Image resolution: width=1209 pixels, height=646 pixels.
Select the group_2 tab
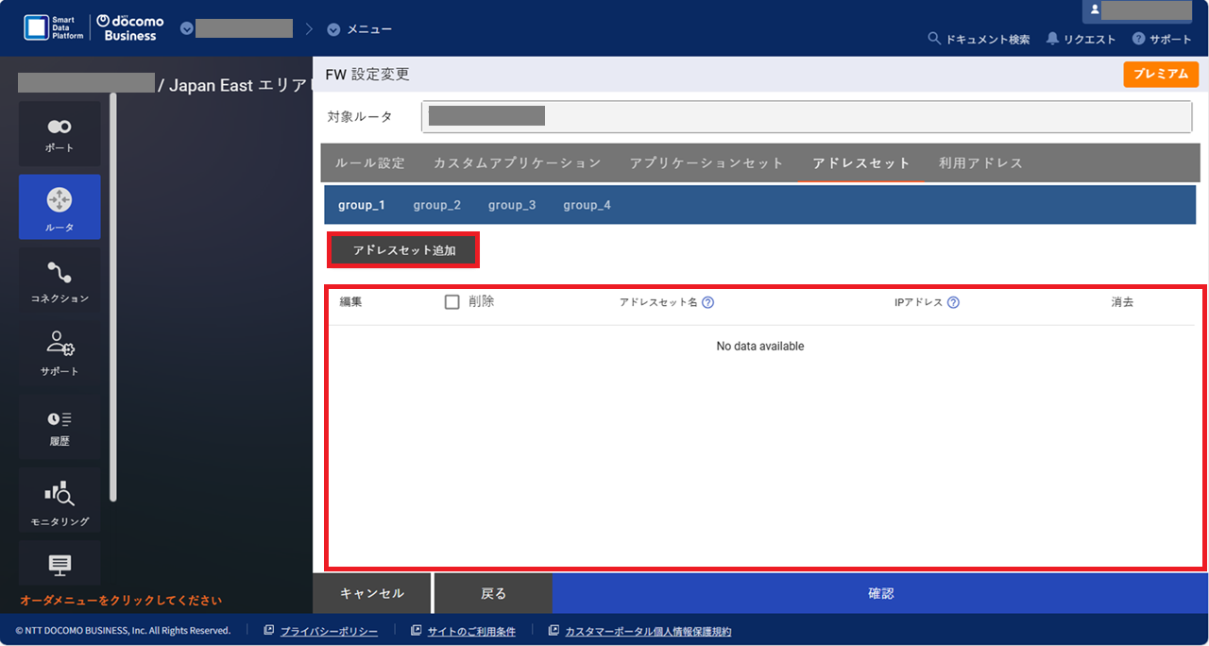tap(437, 204)
